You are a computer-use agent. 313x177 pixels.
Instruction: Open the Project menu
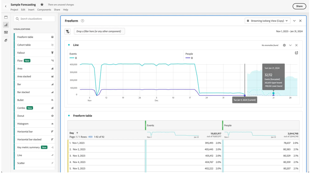14,10
